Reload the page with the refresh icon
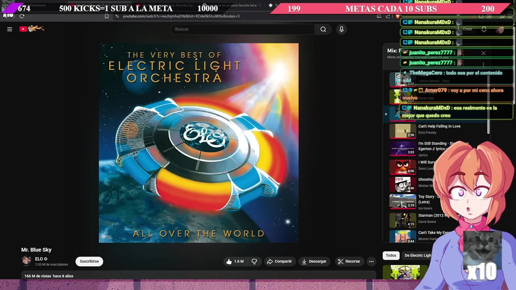Viewport: 516px width, 290px height. click(x=22, y=16)
